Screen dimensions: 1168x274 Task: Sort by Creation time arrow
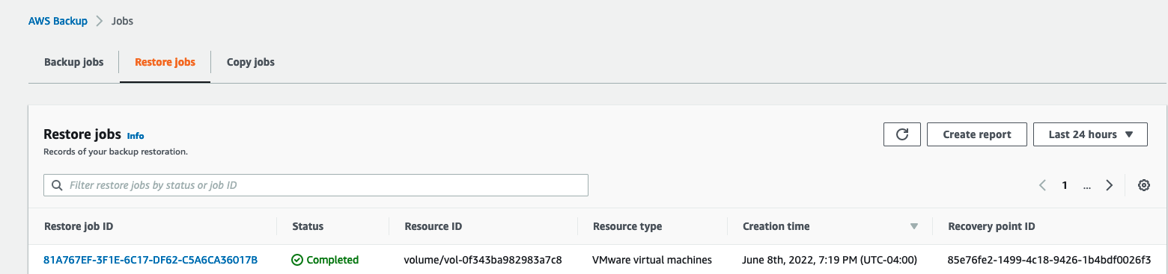[913, 226]
